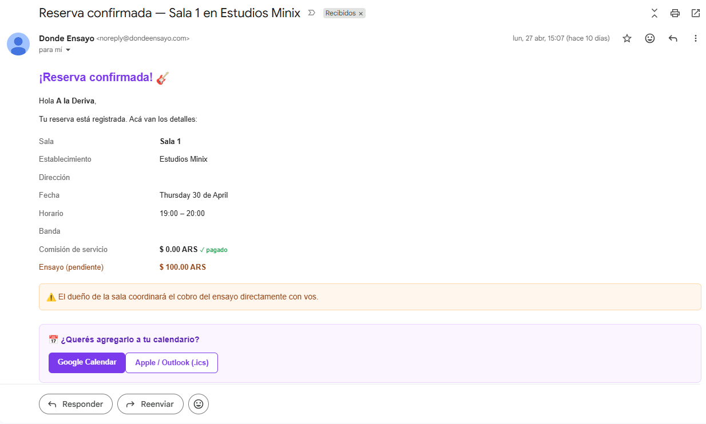Image resolution: width=706 pixels, height=424 pixels.
Task: Click the Reenviar button
Action: click(x=150, y=404)
